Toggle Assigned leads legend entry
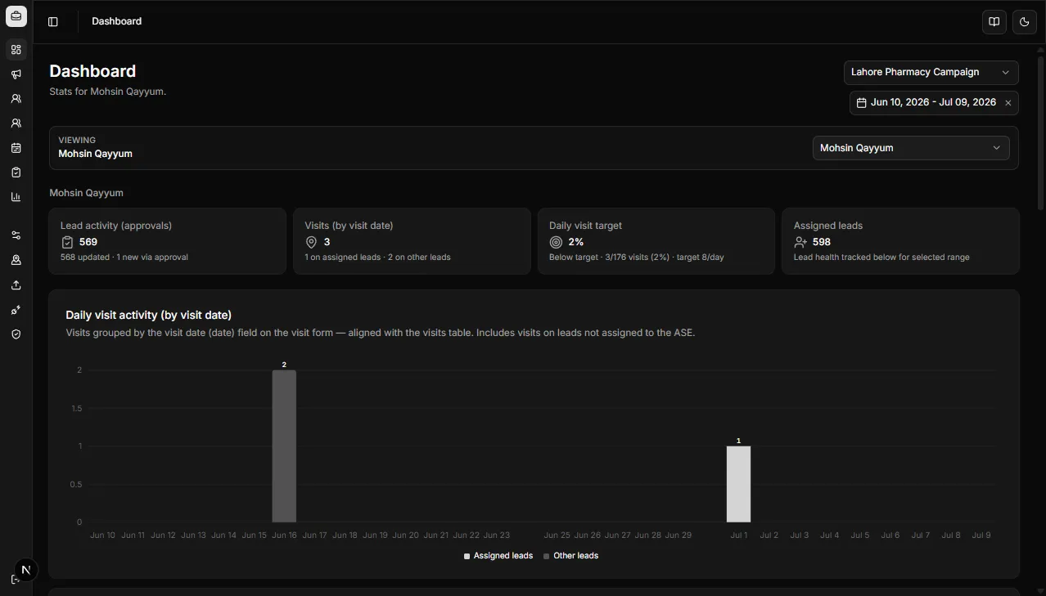The image size is (1046, 596). click(x=498, y=556)
